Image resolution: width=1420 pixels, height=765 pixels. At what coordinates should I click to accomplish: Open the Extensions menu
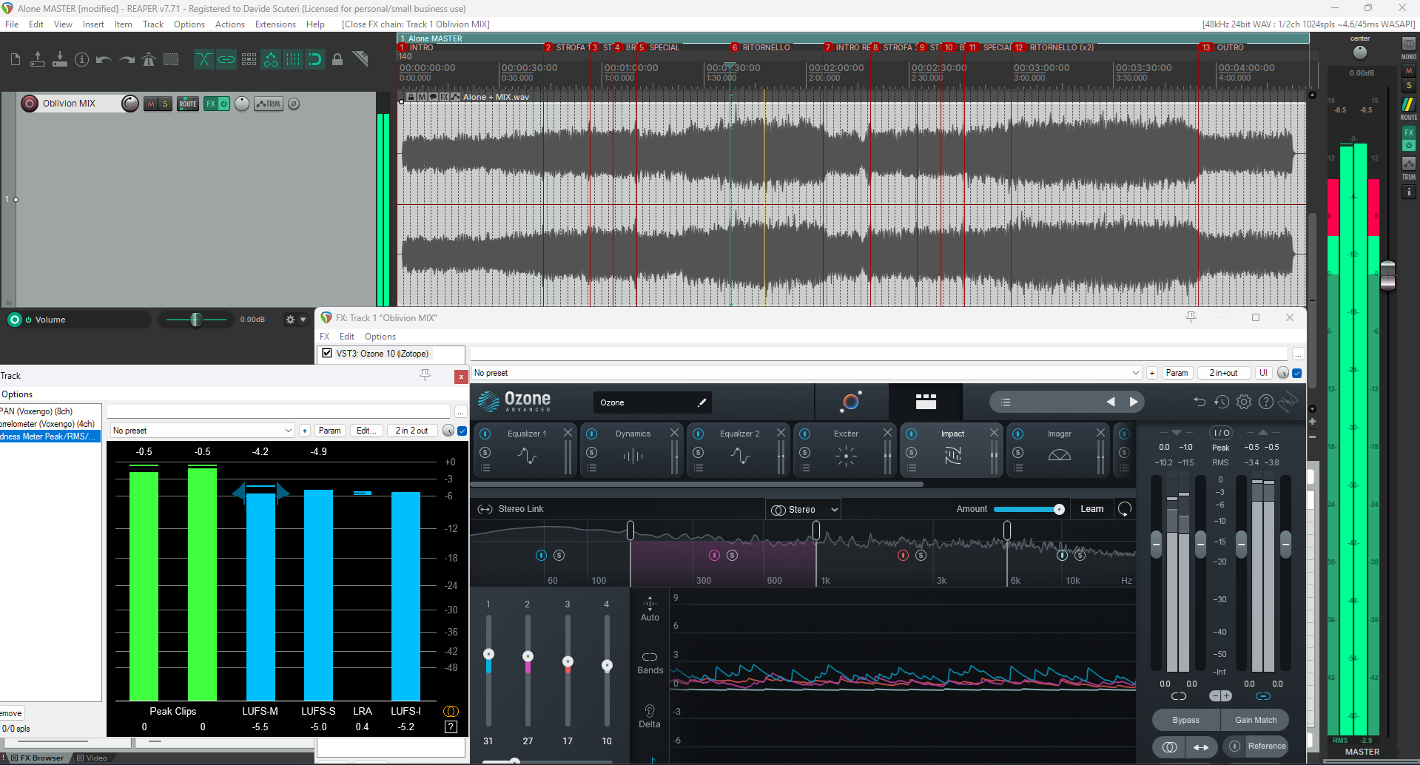pos(275,24)
